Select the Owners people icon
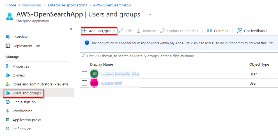The width and height of the screenshot is (278, 136). 8,75
